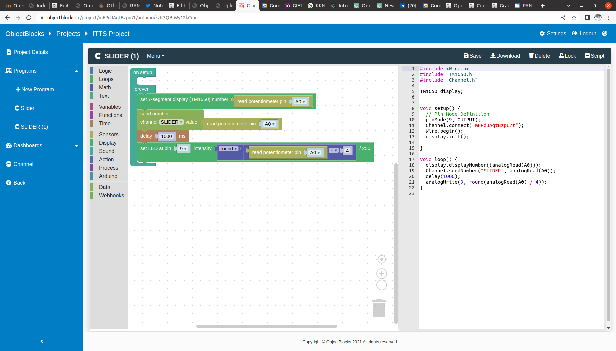Open the SLIDER channel dropdown

tap(171, 122)
